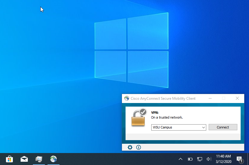Expand the WSU Campus dropdown arrow
The height and width of the screenshot is (165, 249).
pyautogui.click(x=204, y=127)
